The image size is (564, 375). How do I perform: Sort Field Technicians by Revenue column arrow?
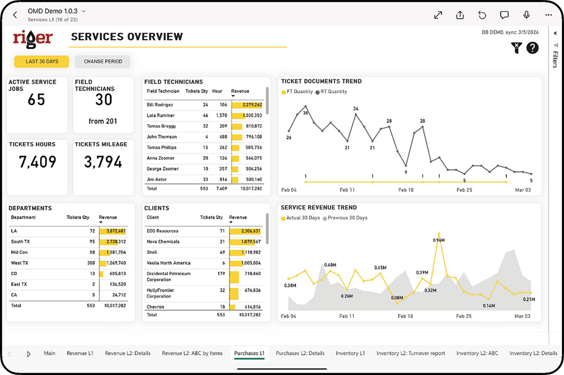coord(233,96)
